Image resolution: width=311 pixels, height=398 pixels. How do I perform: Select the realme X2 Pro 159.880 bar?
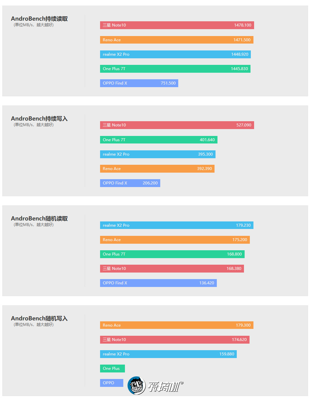[x=168, y=354]
